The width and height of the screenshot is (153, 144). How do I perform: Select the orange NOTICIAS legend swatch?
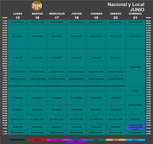[x=116, y=140]
